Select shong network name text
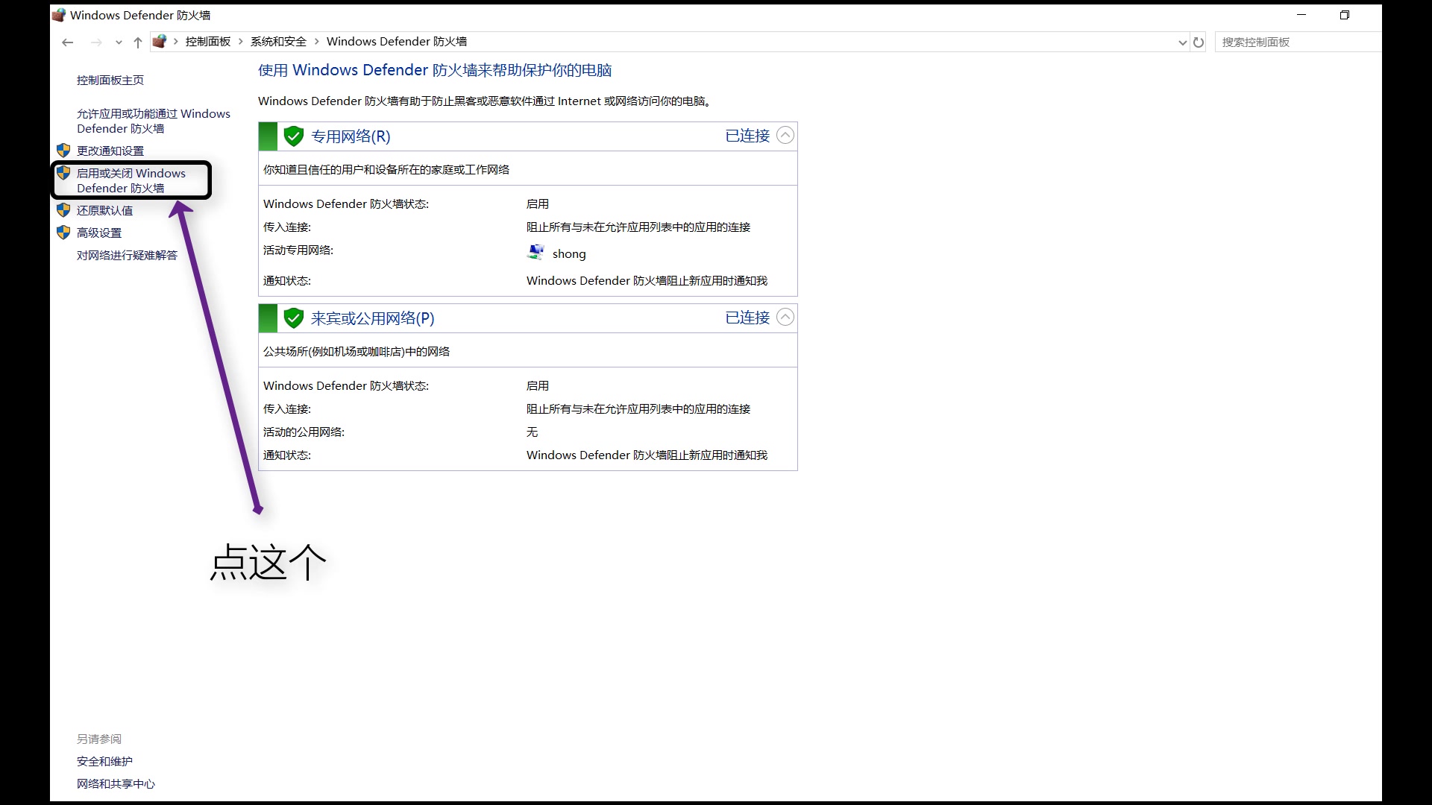The width and height of the screenshot is (1432, 805). point(569,254)
